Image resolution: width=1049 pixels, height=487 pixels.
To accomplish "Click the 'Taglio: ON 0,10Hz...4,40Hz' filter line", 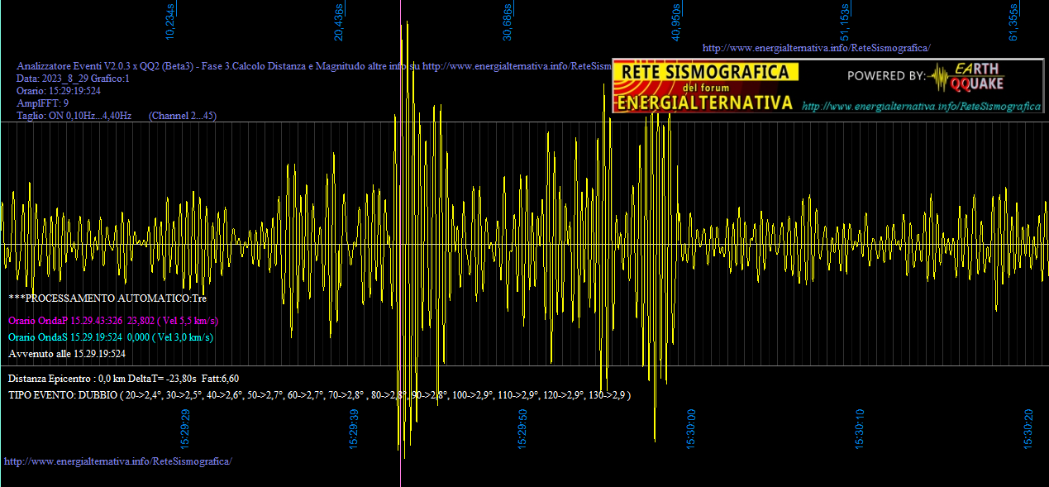I will pyautogui.click(x=74, y=116).
